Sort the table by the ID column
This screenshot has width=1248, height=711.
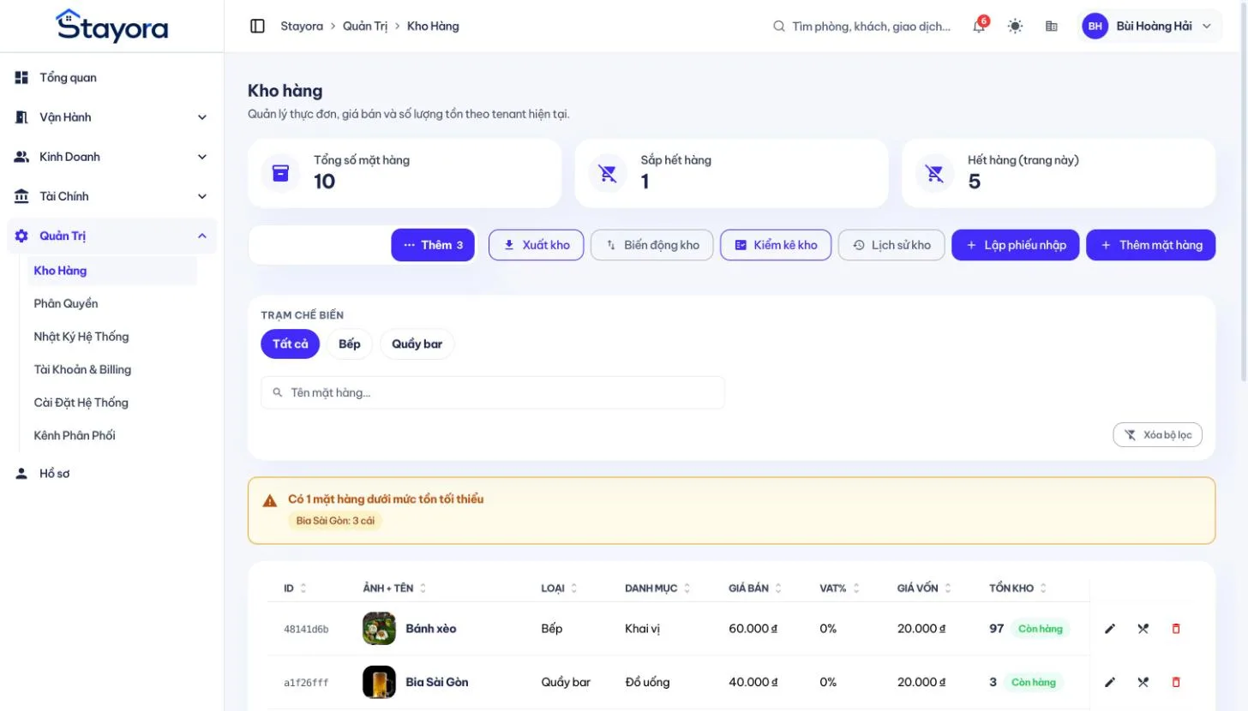(295, 589)
